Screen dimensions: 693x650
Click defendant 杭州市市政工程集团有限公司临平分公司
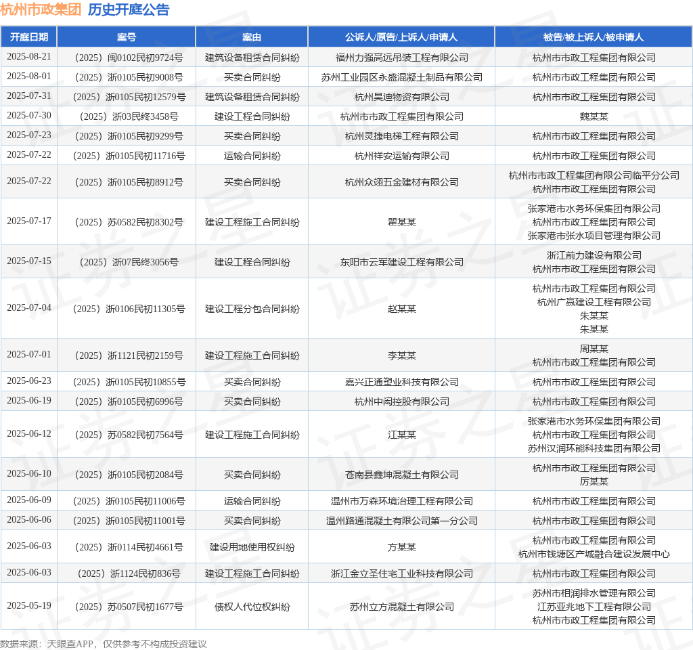tap(594, 175)
